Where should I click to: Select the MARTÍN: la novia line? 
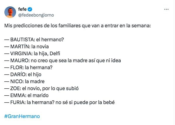click(26, 47)
